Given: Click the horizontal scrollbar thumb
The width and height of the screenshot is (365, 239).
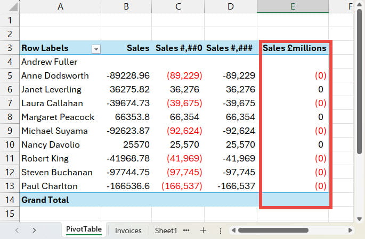Looking at the screenshot, I should [x=273, y=230].
